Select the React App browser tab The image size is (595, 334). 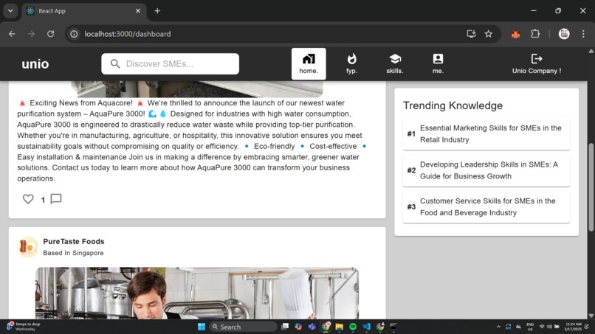point(83,11)
